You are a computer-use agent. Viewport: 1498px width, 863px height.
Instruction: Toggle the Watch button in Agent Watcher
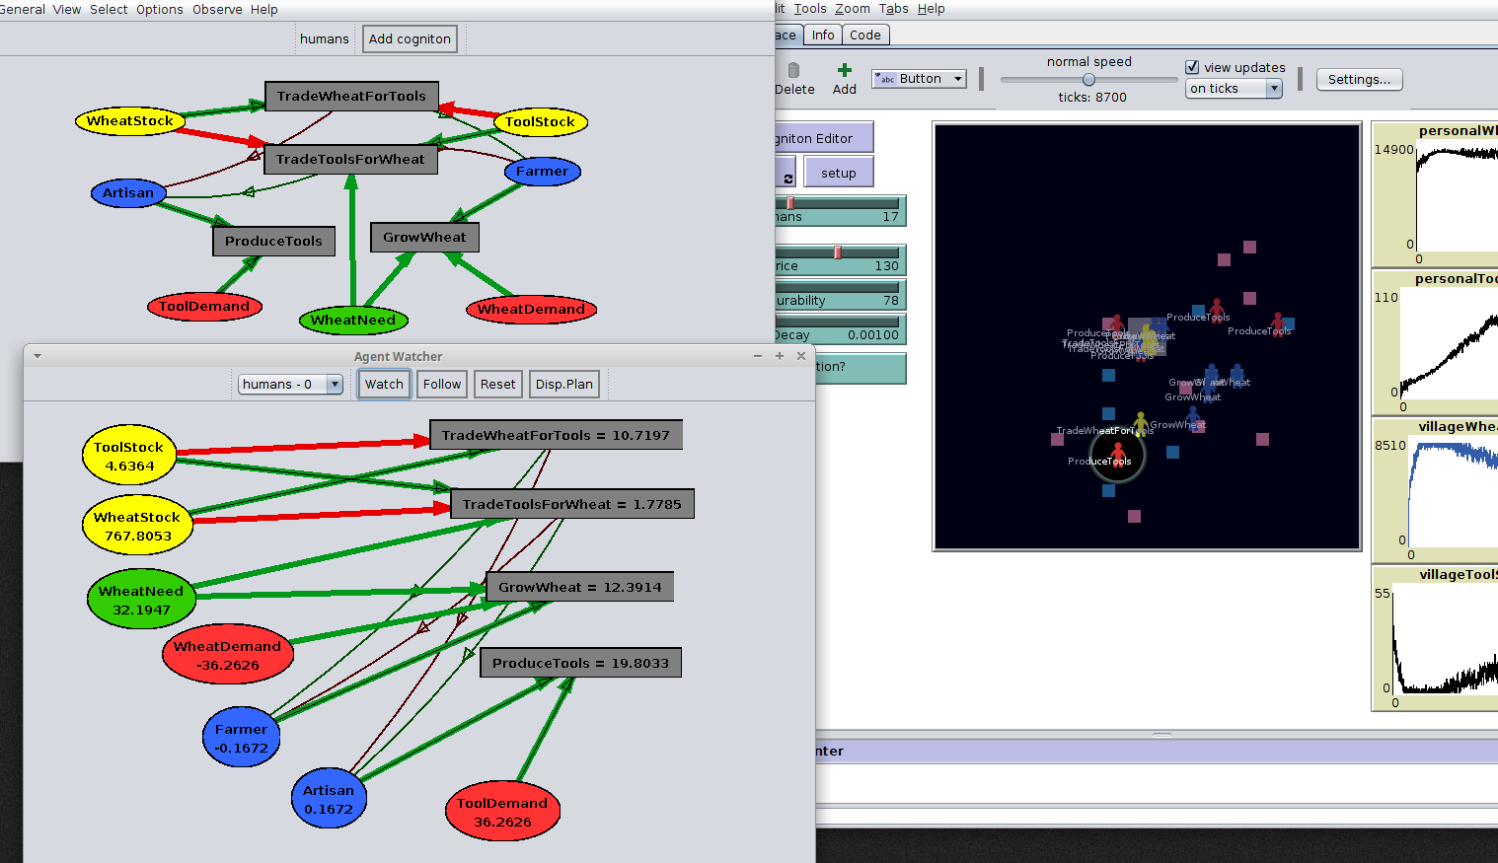pos(384,385)
